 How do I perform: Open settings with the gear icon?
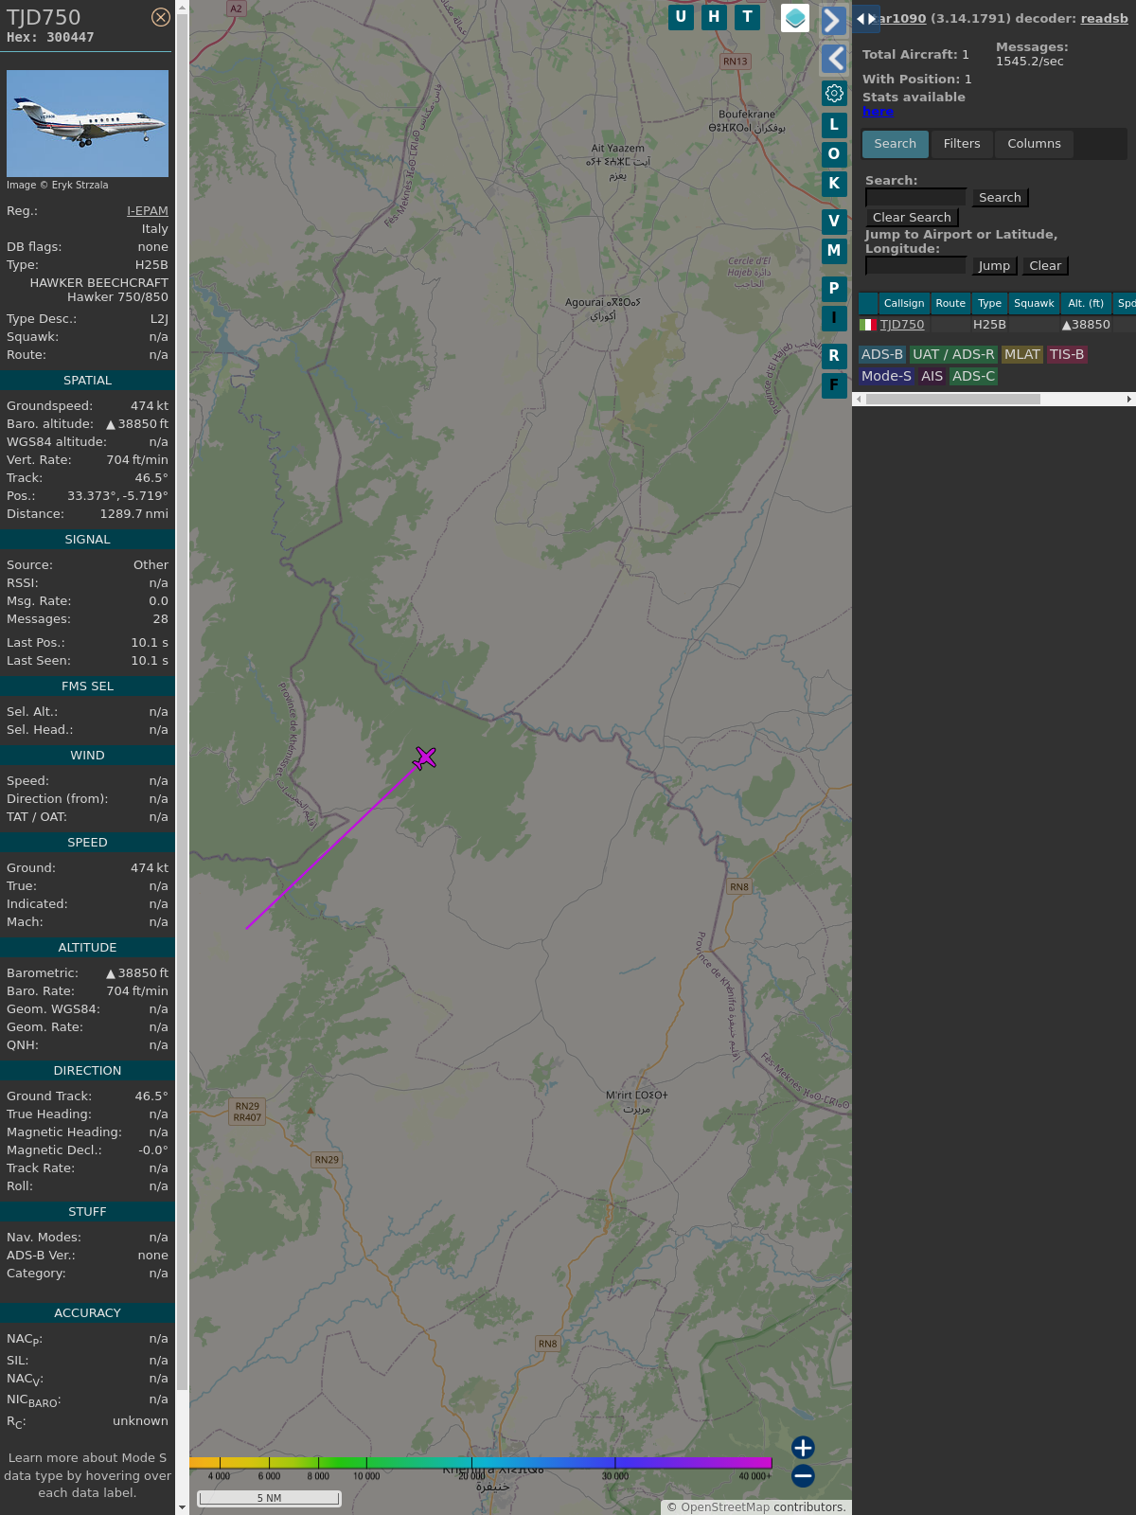point(834,93)
